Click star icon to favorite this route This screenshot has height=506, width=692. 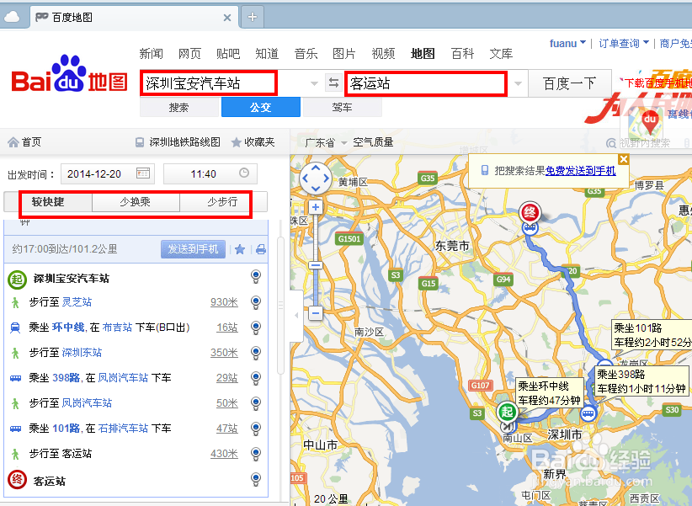click(240, 249)
